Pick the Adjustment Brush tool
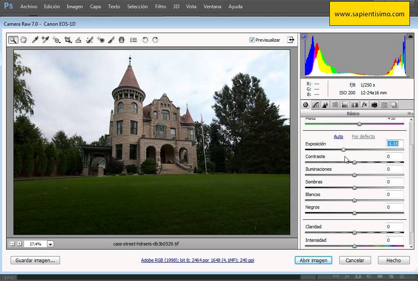This screenshot has width=418, height=281. 111,40
